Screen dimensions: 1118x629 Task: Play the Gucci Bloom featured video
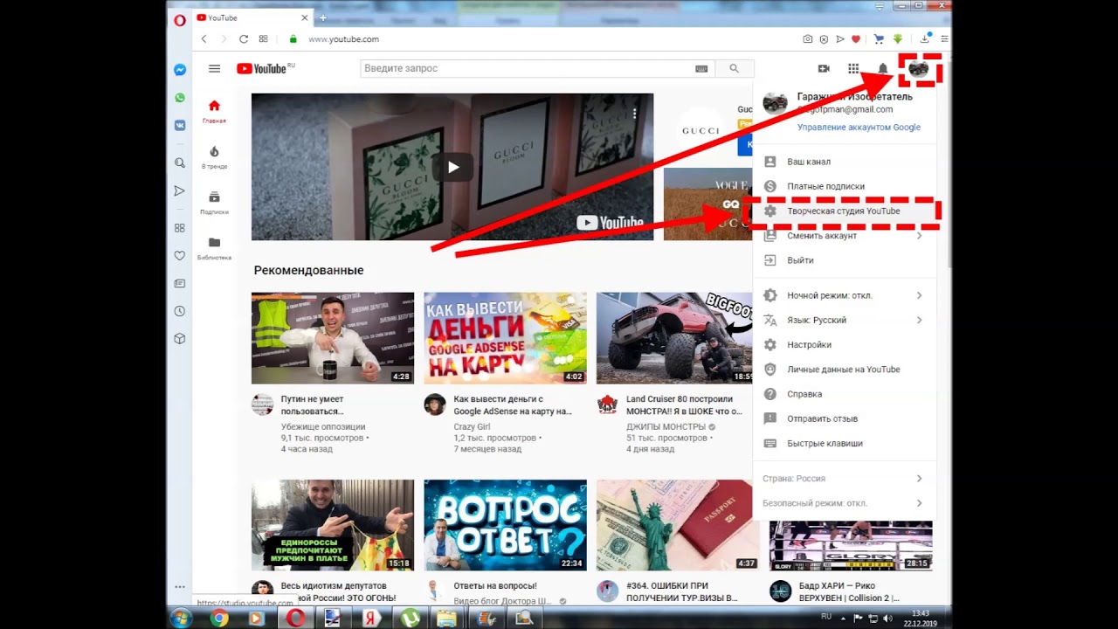[452, 167]
